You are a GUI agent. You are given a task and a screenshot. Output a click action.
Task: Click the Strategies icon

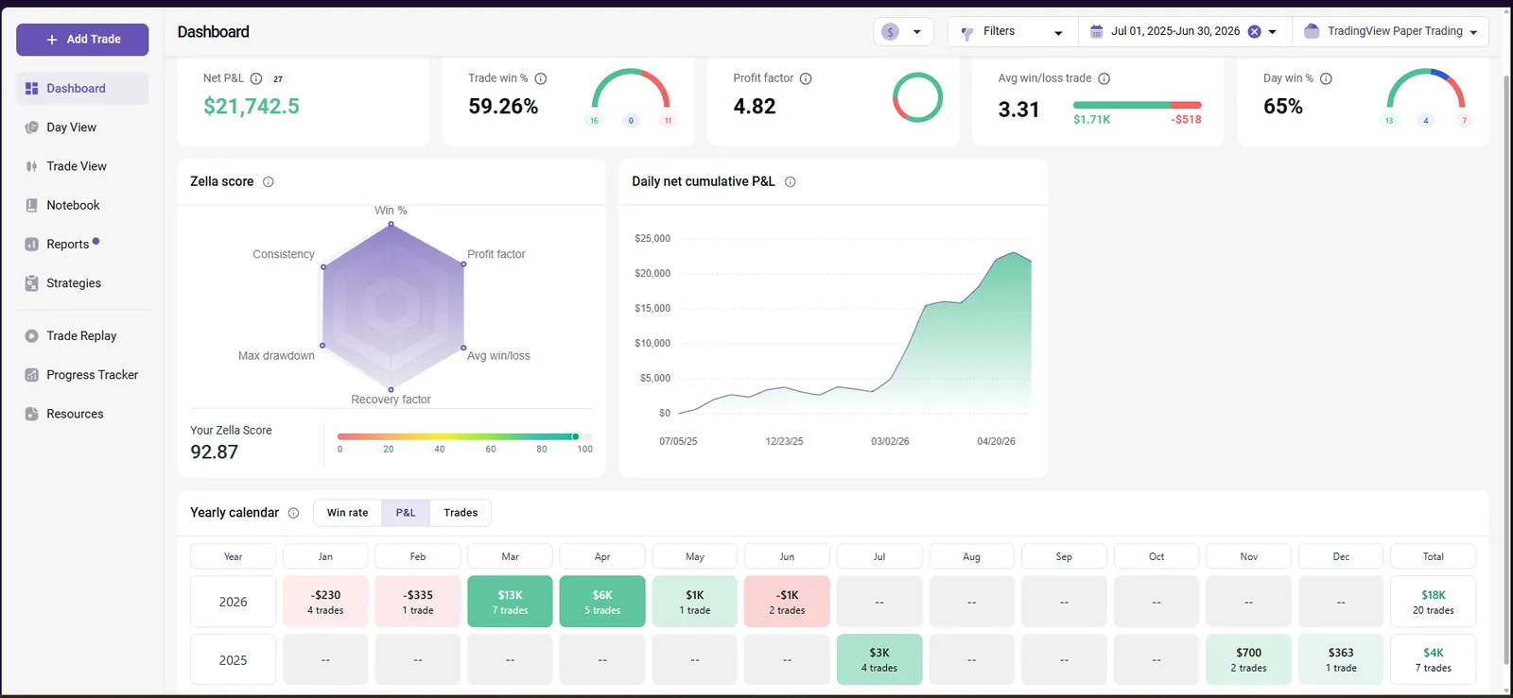coord(31,283)
